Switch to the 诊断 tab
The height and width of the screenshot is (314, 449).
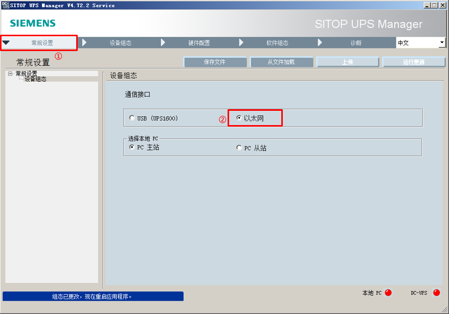tap(356, 43)
